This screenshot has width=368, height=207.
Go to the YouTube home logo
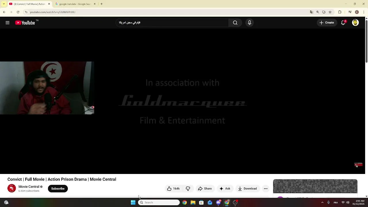25,23
